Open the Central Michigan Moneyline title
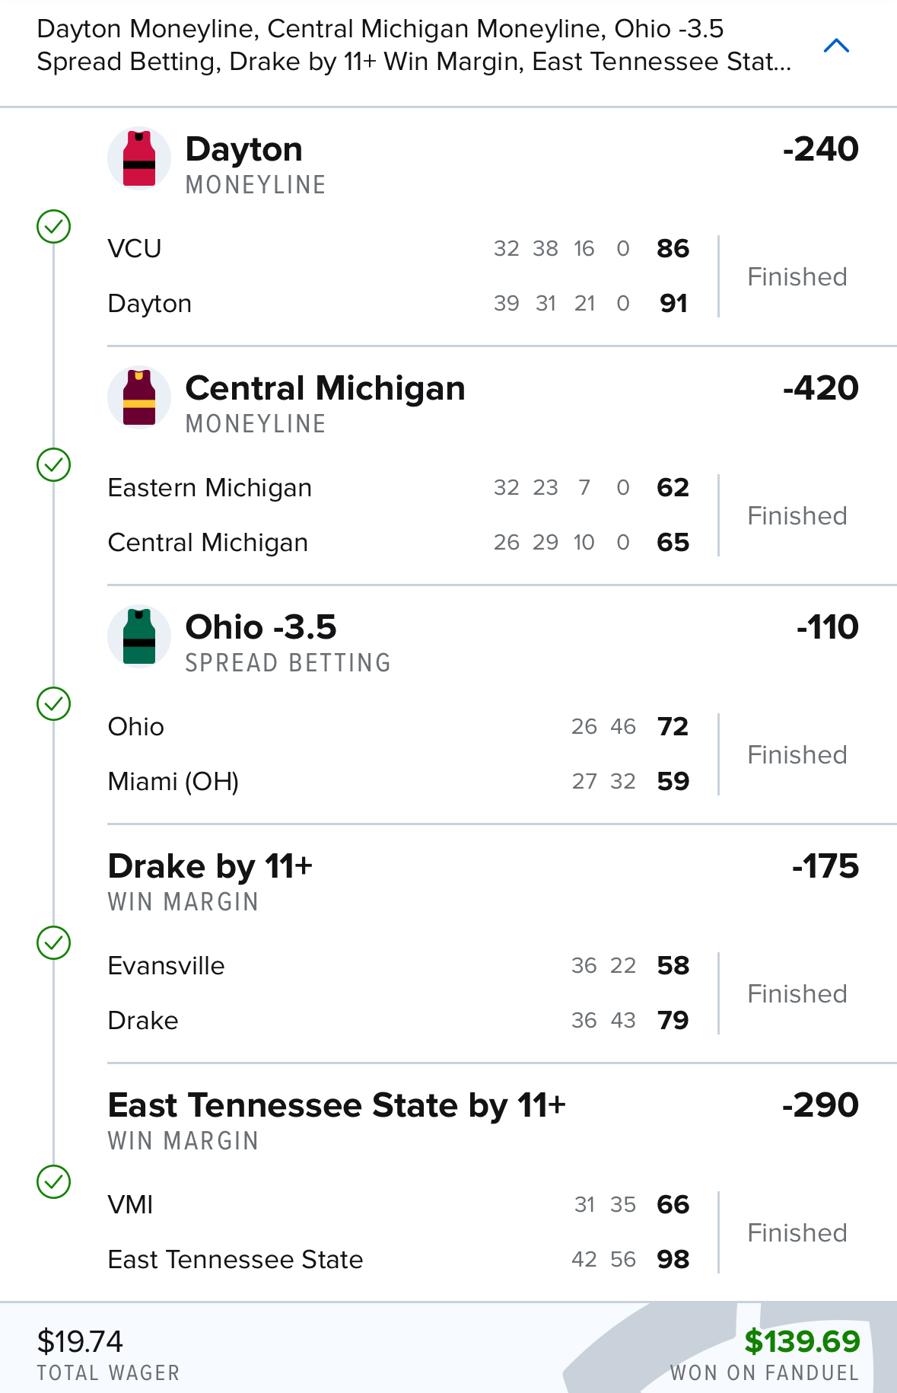Viewport: 897px width, 1393px height. (325, 388)
